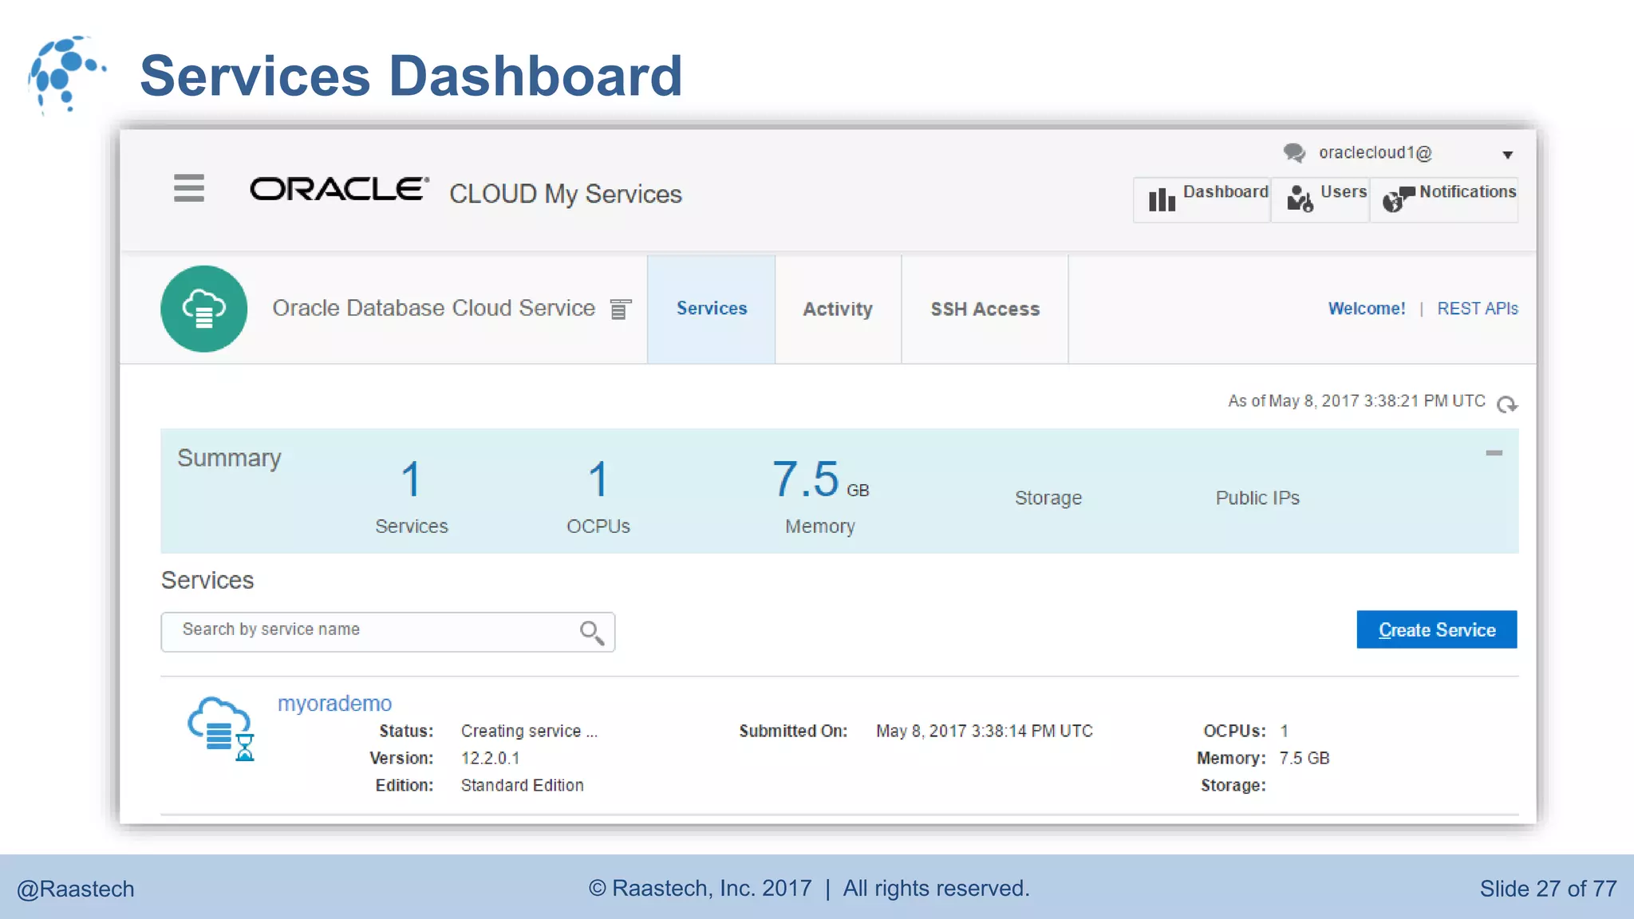Open the REST APIs link

click(1478, 309)
